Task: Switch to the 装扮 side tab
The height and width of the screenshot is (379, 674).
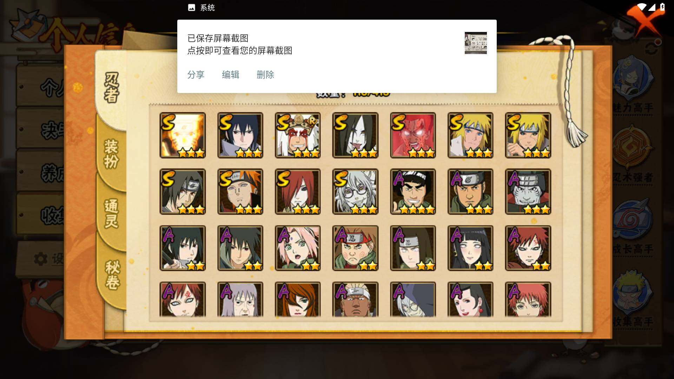Action: point(112,154)
